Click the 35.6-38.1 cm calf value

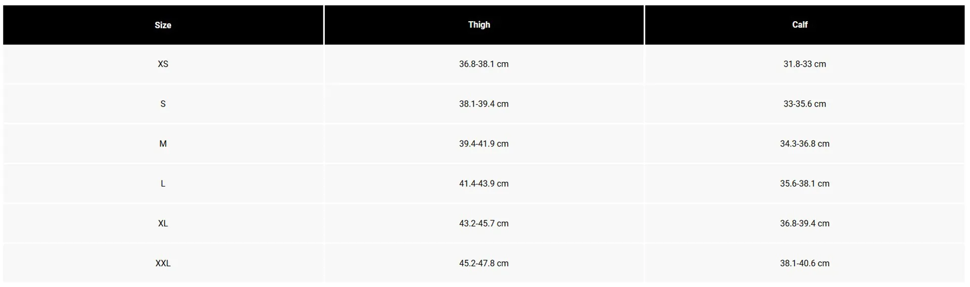tap(805, 184)
